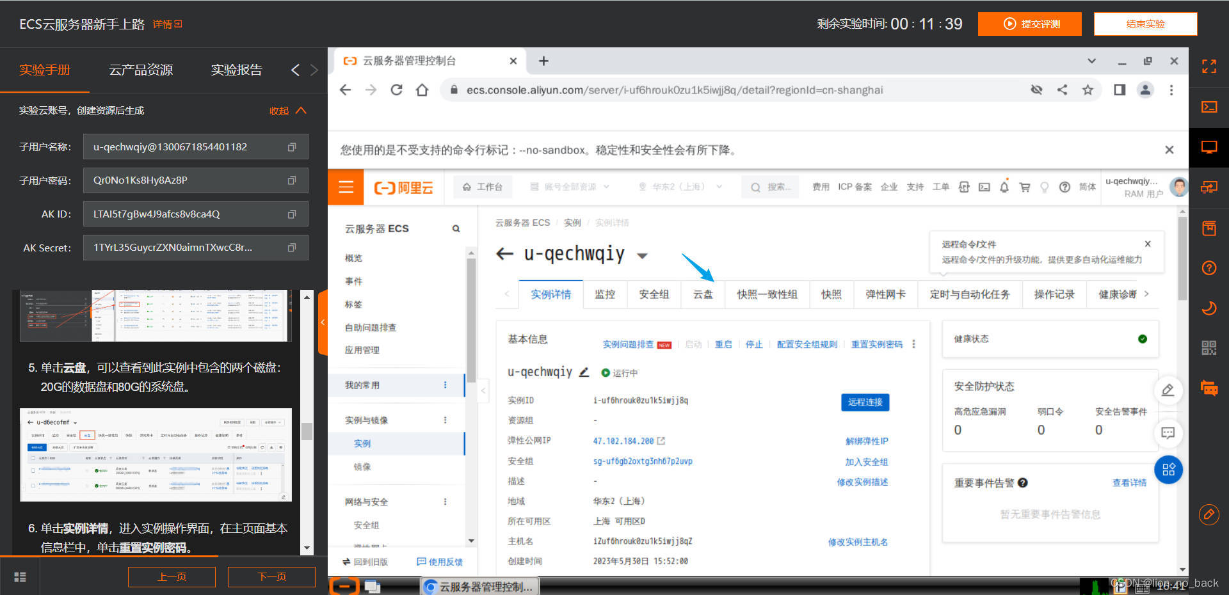Screen dimensions: 1229x595
Task: Open the 账号全部资源 dropdown
Action: click(x=570, y=187)
